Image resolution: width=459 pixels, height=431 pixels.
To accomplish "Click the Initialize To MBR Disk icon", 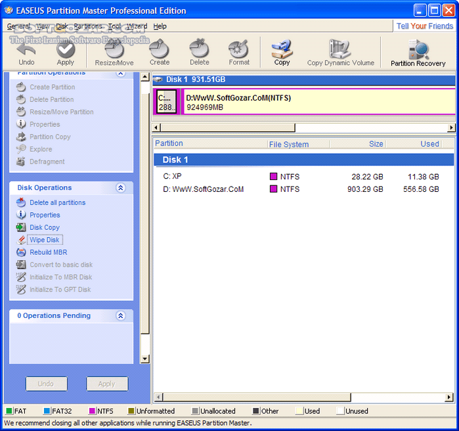I will (x=21, y=277).
